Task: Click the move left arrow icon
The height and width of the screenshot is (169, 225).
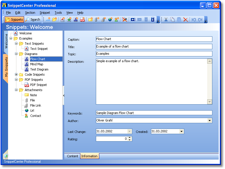Action: point(133,19)
